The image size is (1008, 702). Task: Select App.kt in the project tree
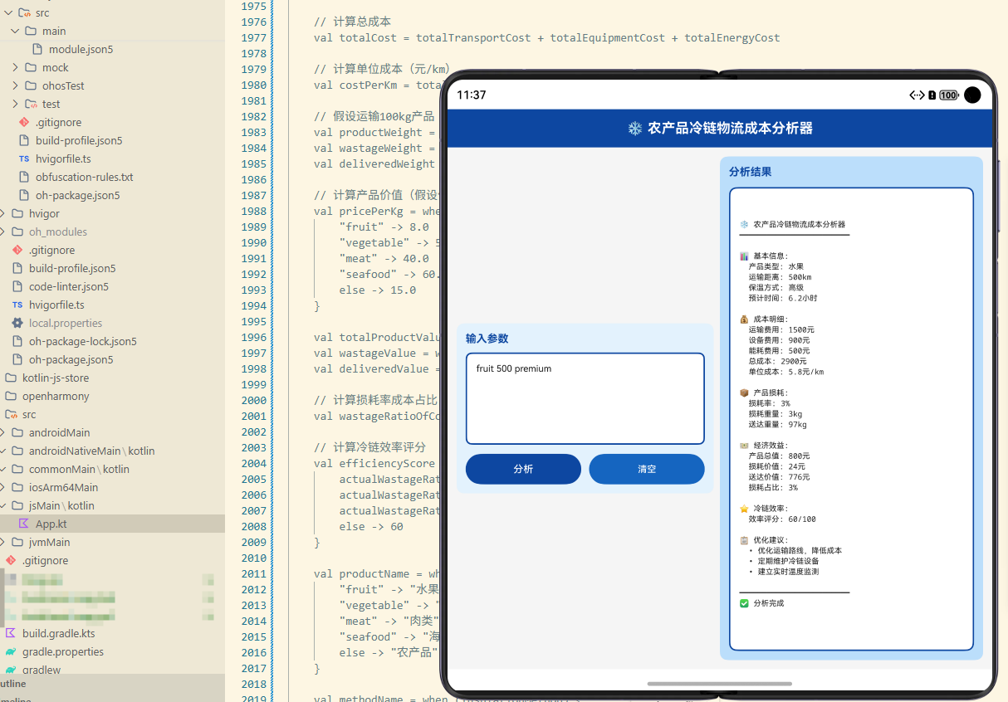tap(51, 524)
